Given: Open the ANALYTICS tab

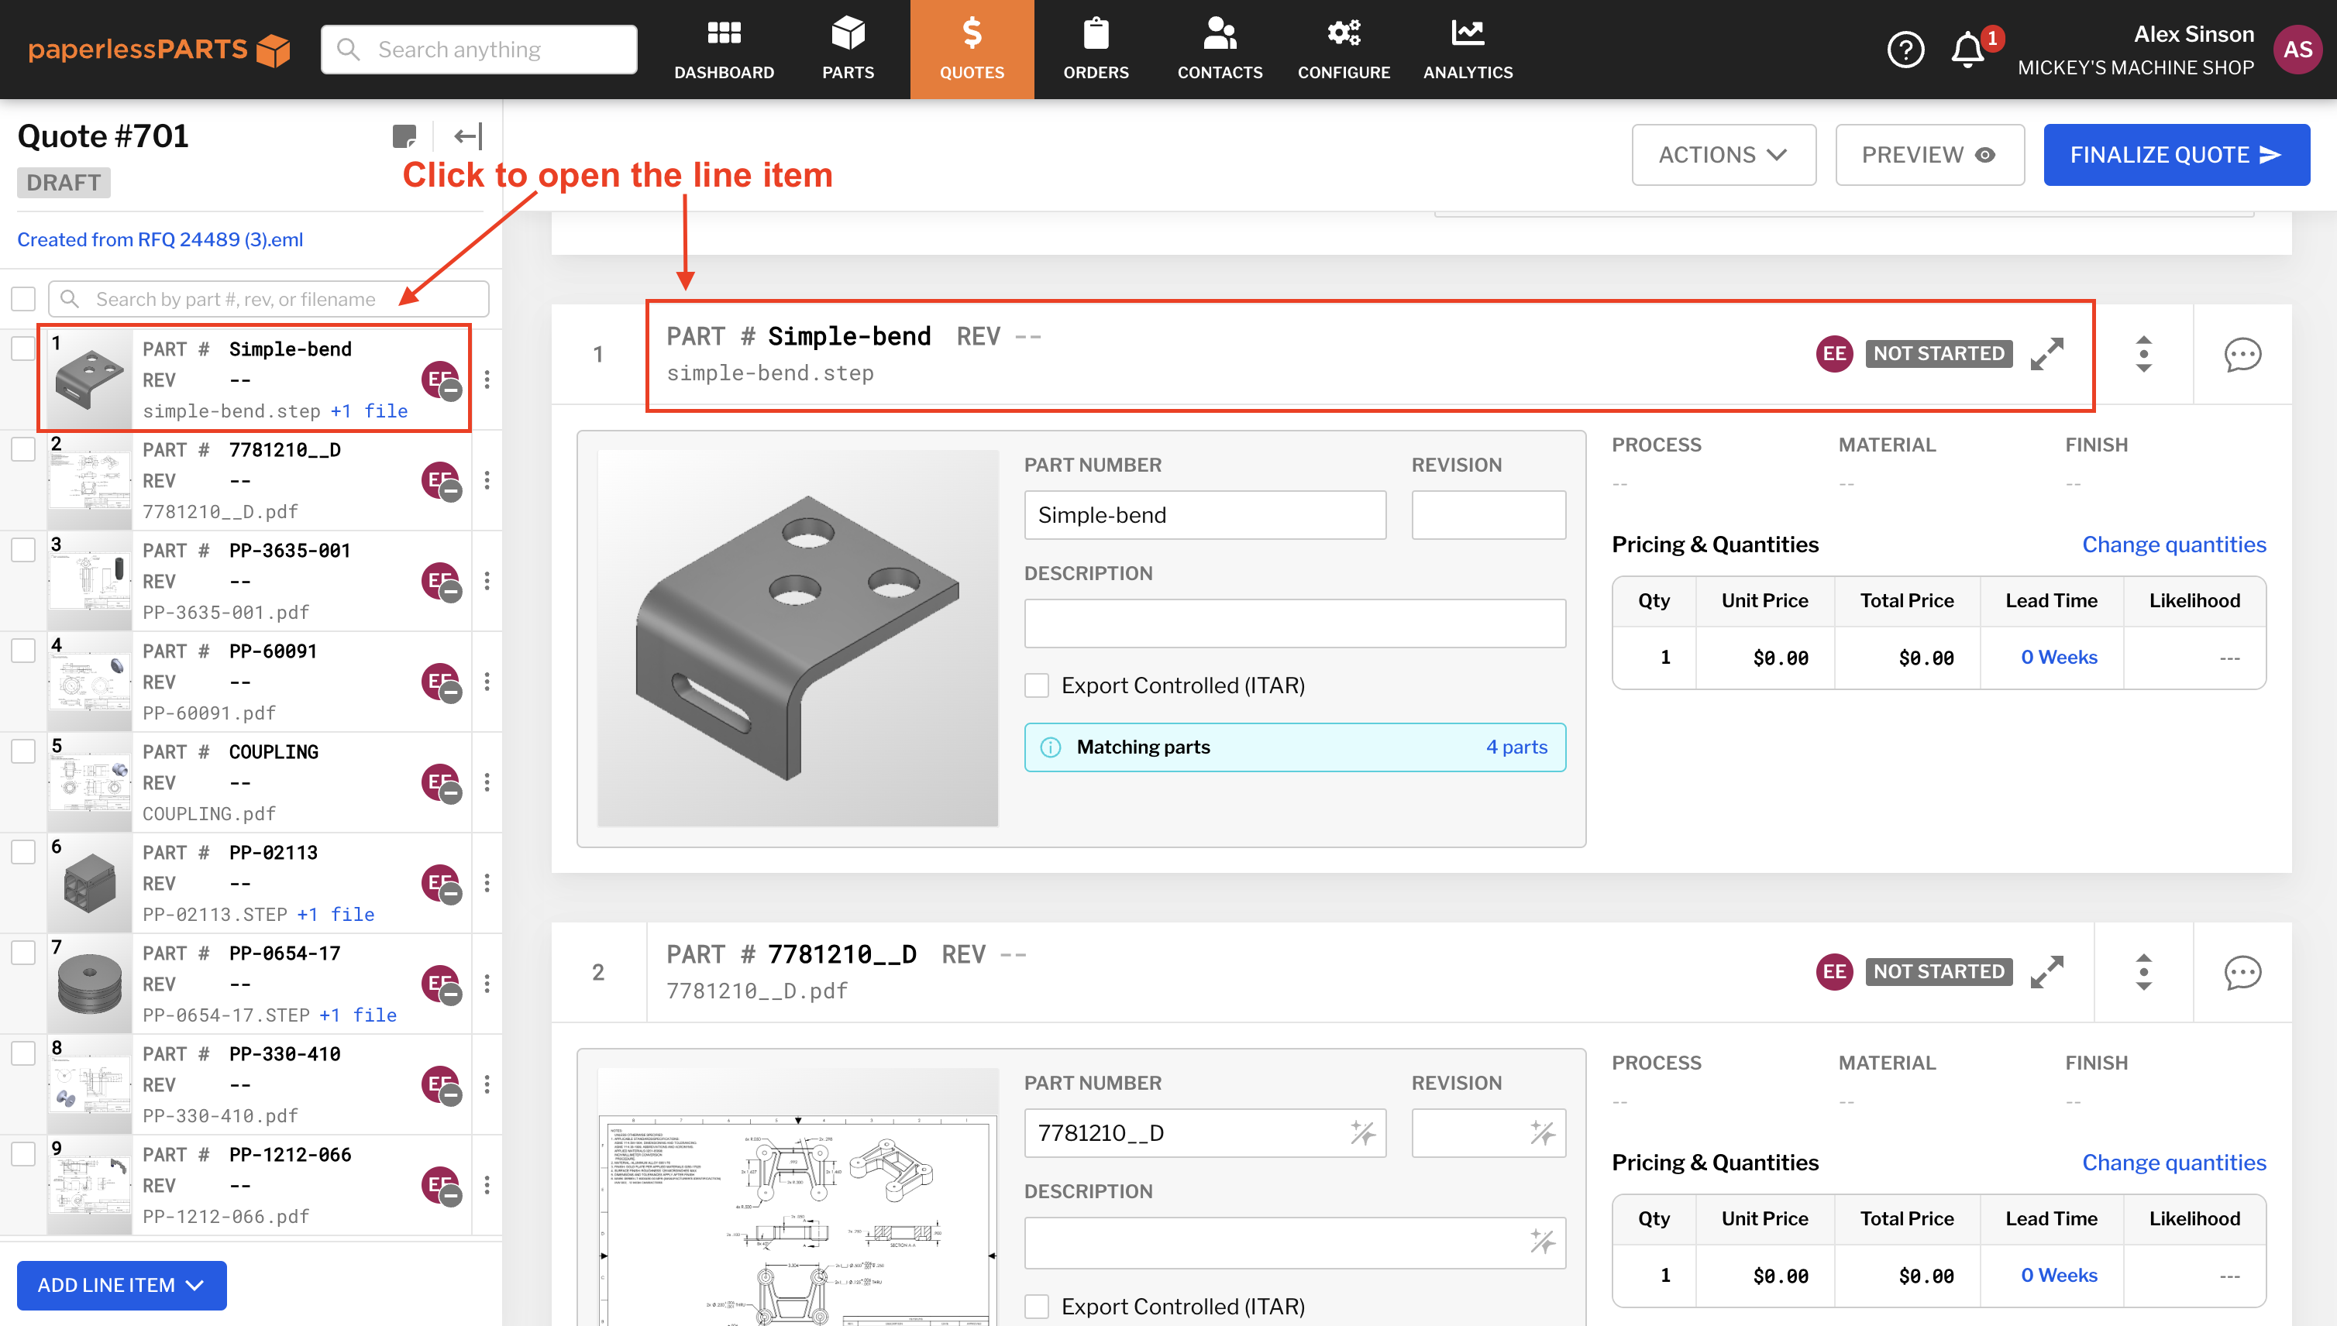Looking at the screenshot, I should [1467, 49].
